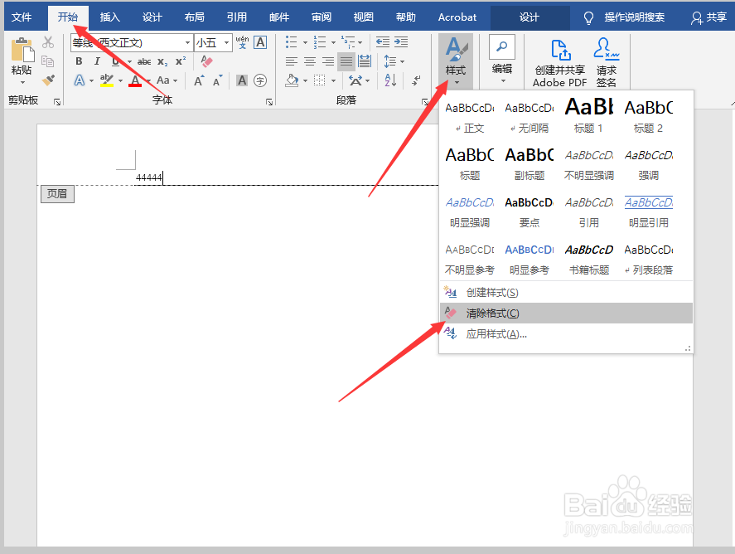The width and height of the screenshot is (735, 554).
Task: Click the Paste icon
Action: (22, 51)
